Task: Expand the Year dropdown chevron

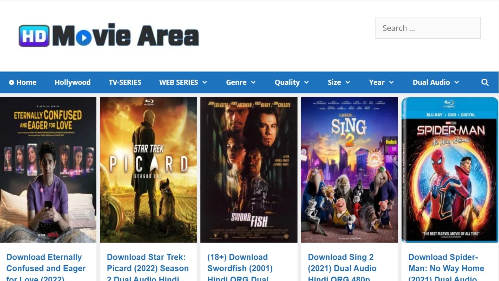Action: point(391,82)
